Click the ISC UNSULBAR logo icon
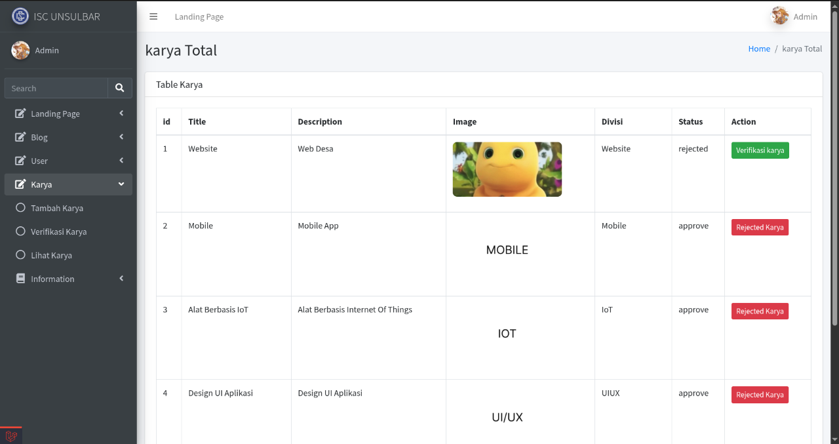Image resolution: width=839 pixels, height=444 pixels. [x=20, y=16]
